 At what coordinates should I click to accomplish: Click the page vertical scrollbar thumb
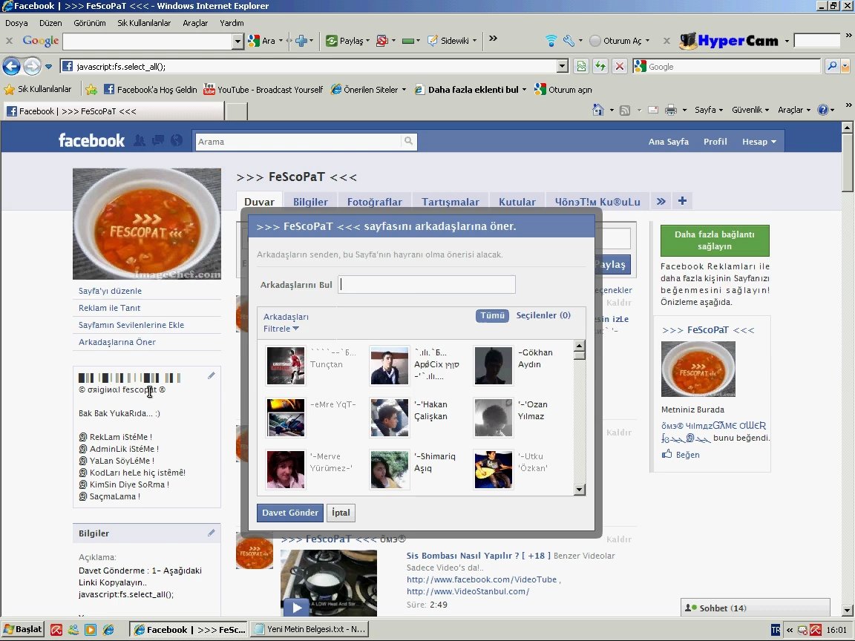(847, 162)
